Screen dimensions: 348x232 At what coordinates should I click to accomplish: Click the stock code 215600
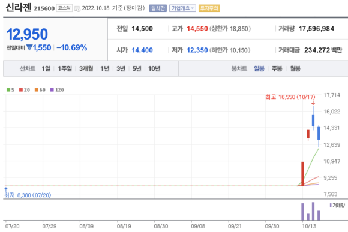click(44, 8)
